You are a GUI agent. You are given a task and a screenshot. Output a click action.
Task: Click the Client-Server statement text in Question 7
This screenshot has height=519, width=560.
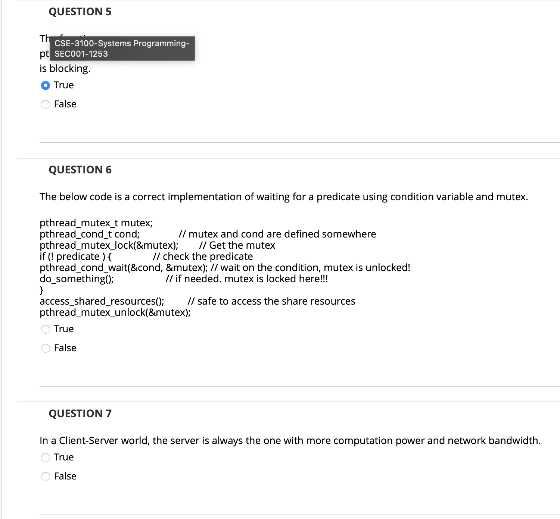point(290,440)
